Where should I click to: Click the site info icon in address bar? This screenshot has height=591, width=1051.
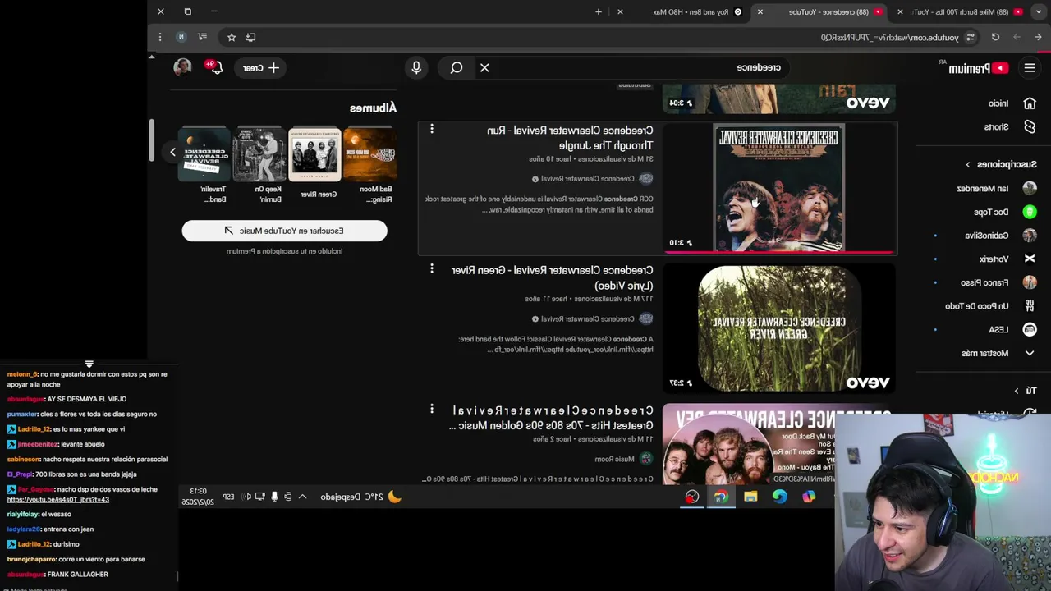click(x=971, y=37)
